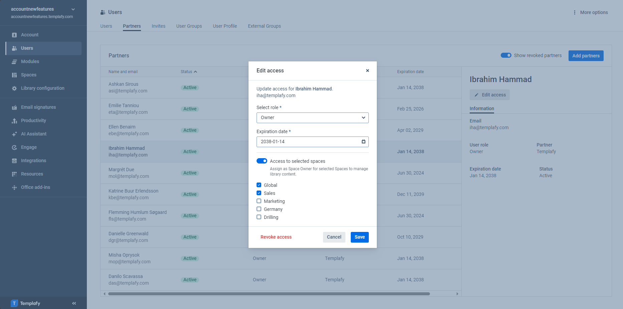The width and height of the screenshot is (623, 309).
Task: Open Library configuration settings
Action: click(x=42, y=88)
